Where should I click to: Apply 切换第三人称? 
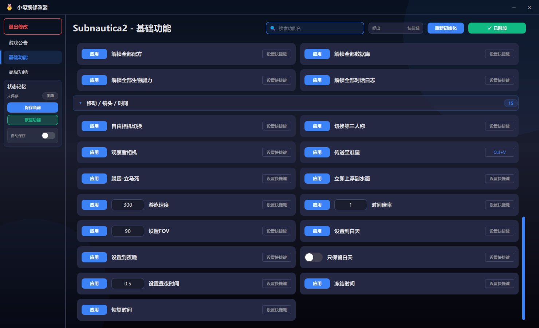point(317,126)
